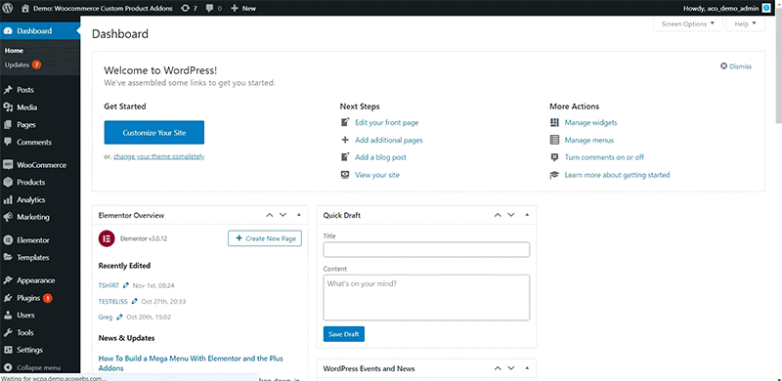This screenshot has width=782, height=381.
Task: Collapse the Elementor Overview panel
Action: [299, 216]
